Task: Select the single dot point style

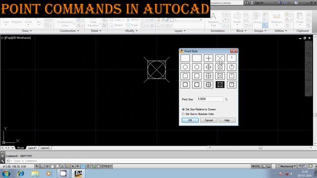Action: [x=185, y=58]
